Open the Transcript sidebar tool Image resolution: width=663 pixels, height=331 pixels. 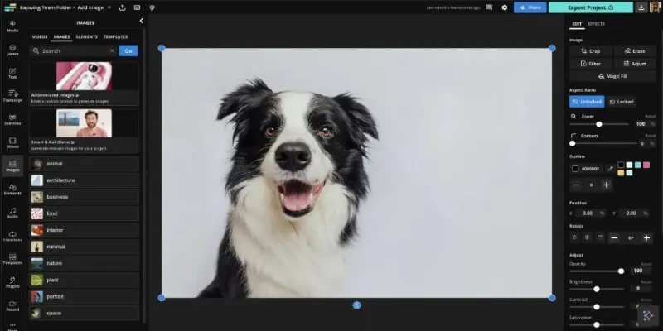pos(12,96)
